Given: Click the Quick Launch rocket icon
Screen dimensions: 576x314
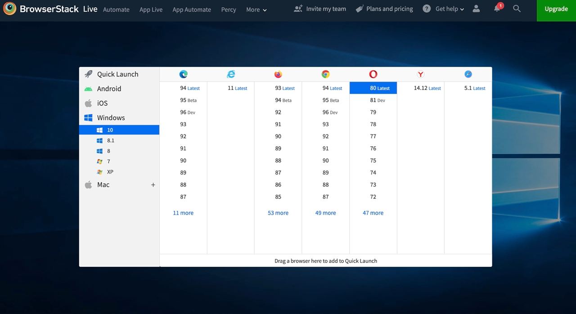Looking at the screenshot, I should [89, 74].
